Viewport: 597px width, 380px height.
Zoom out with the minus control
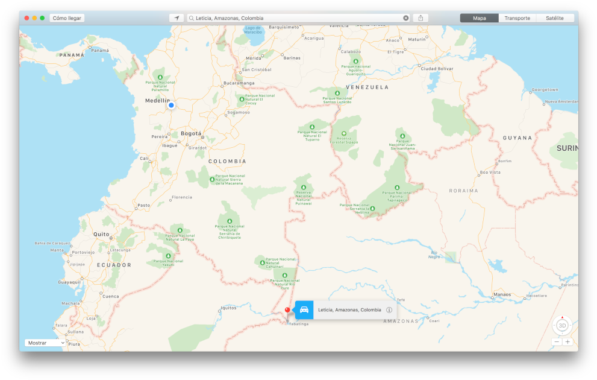[x=556, y=341]
